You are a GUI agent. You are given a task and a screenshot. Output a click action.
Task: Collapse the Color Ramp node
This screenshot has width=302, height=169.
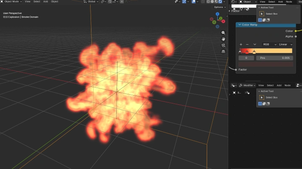(x=240, y=25)
